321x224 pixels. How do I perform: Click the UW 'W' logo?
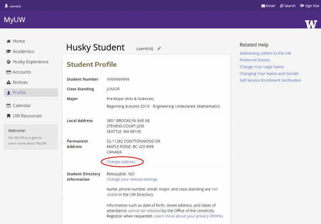point(311,24)
